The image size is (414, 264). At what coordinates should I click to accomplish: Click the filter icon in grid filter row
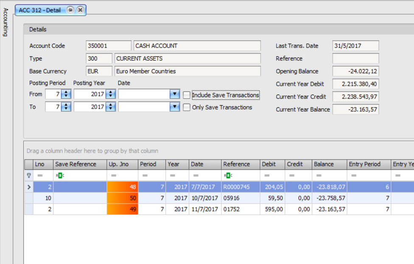click(29, 175)
